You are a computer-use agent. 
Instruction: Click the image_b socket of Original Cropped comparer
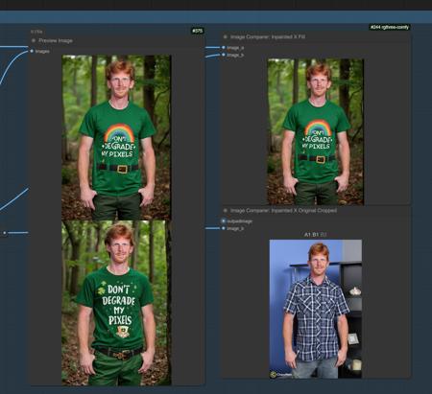224,228
